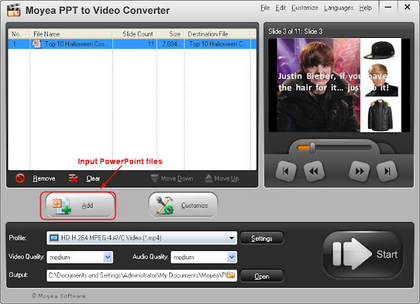
Task: Click the Moyea clapperboard app icon
Action: pyautogui.click(x=14, y=10)
